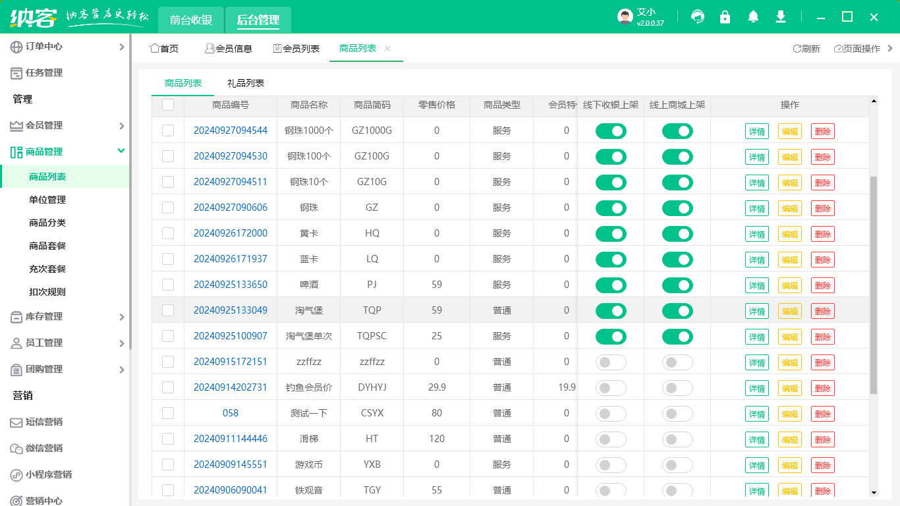The height and width of the screenshot is (506, 900).
Task: Open product 20240925133650 details link
Action: coord(230,285)
